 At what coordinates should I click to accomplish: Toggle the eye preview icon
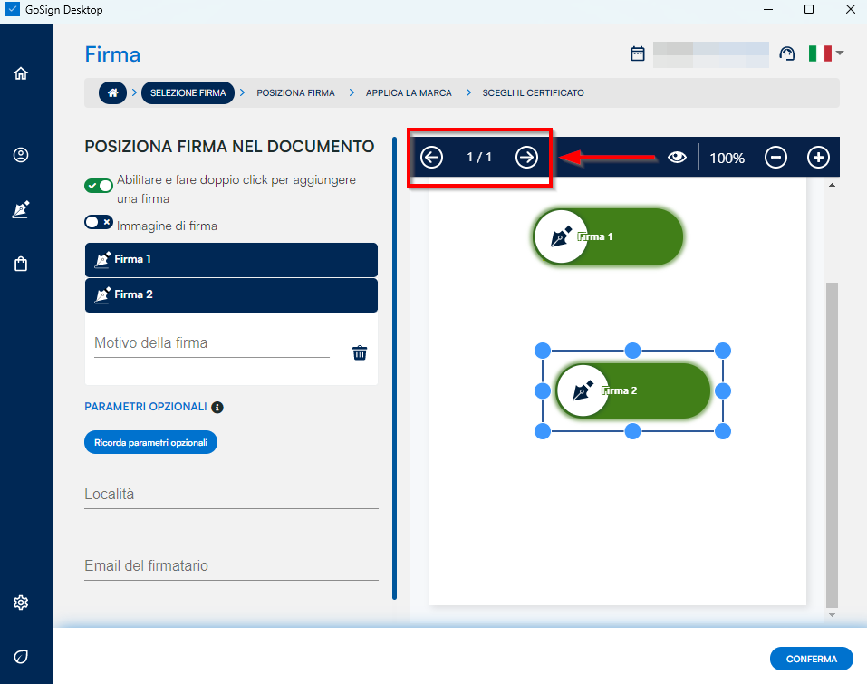(x=677, y=158)
